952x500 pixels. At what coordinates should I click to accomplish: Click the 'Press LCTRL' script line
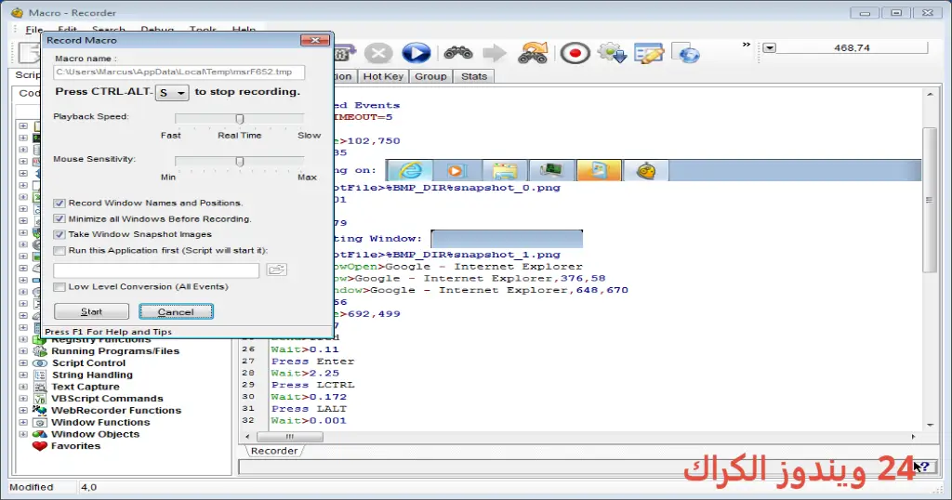(312, 385)
